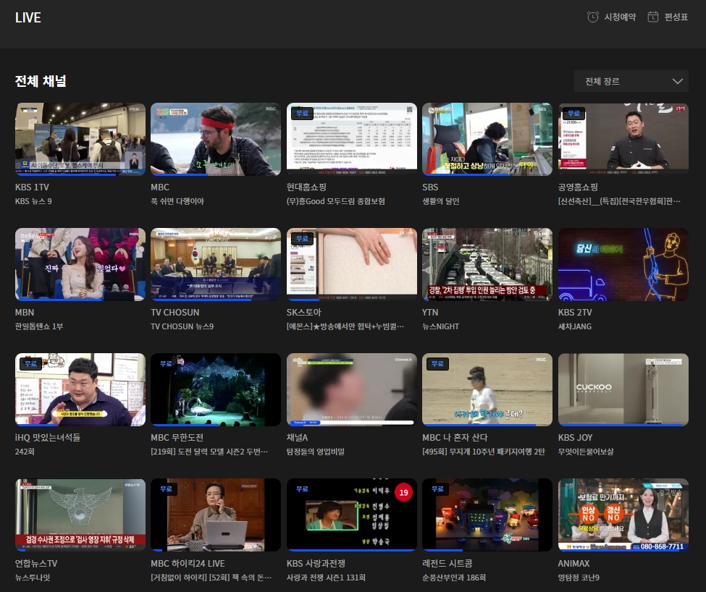The width and height of the screenshot is (706, 592).
Task: Open the 공영홈쇼핑 channel thumbnail
Action: [x=623, y=140]
